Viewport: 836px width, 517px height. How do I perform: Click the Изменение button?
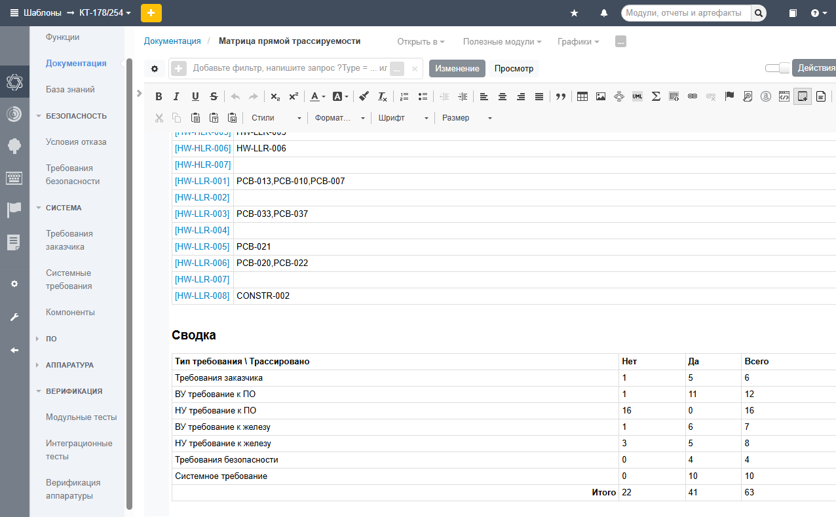[x=457, y=69]
